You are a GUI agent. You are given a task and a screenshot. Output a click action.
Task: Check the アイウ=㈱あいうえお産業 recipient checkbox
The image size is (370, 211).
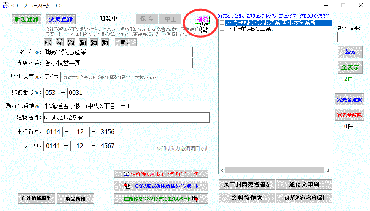(x=222, y=23)
